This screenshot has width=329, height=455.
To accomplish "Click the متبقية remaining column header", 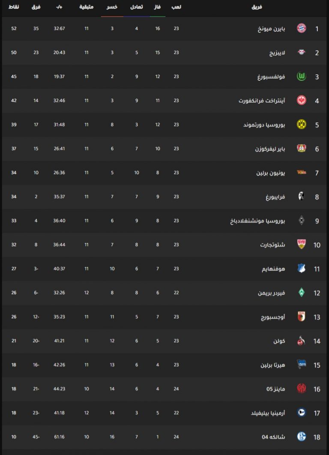I will tap(86, 7).
